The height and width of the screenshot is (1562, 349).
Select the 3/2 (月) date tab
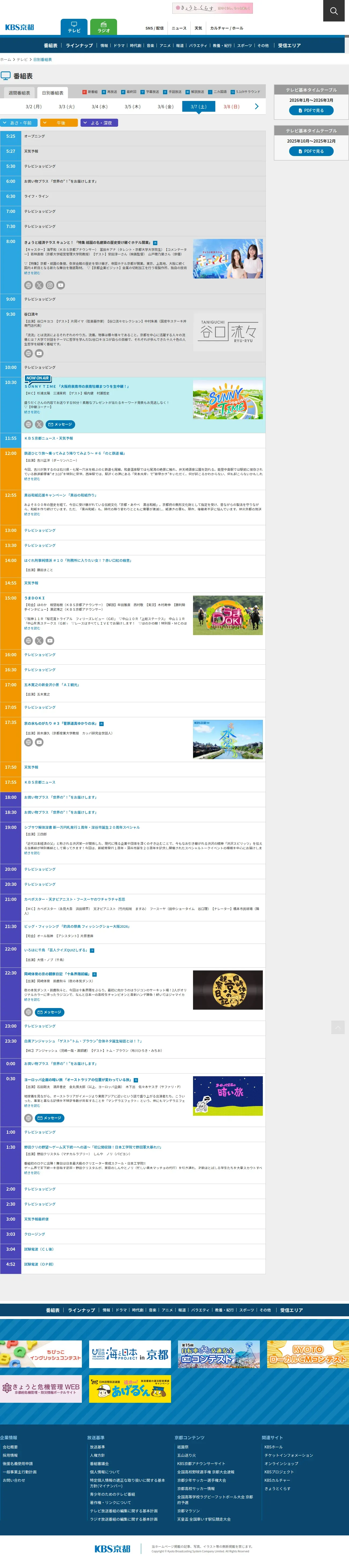point(33,107)
